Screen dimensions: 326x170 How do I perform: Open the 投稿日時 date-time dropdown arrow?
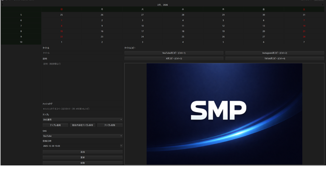click(121, 146)
